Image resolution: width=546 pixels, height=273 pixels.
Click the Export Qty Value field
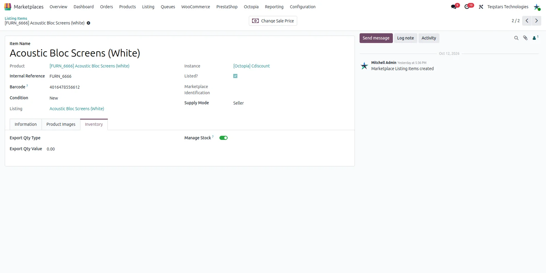click(x=113, y=149)
